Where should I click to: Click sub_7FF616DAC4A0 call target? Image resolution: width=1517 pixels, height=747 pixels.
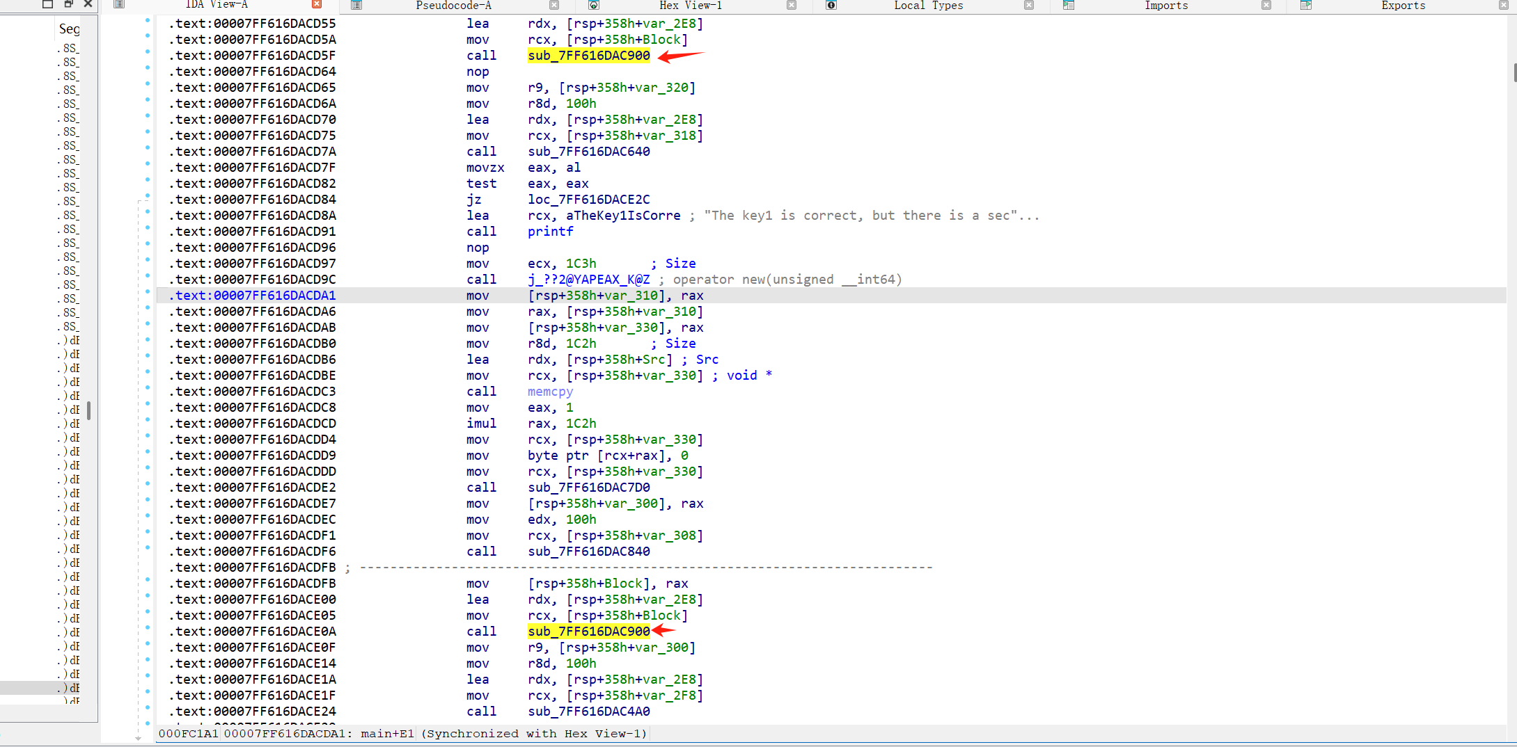coord(589,712)
